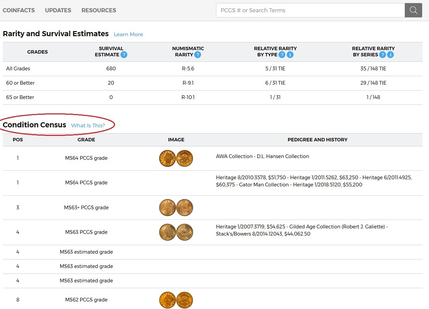Open the MS62 coin reverse thumbnail
The image size is (429, 309).
pos(185,300)
